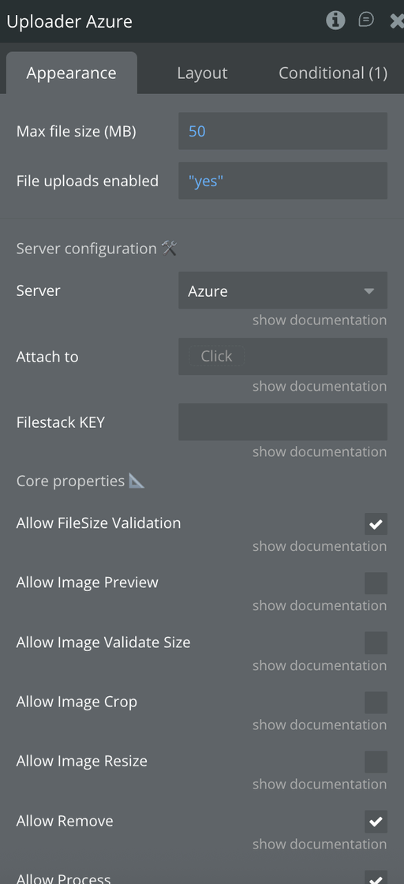Close the Uploader Azure panel

(397, 21)
